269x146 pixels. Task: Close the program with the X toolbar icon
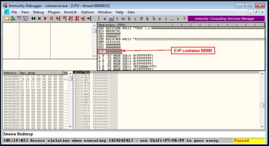tap(39, 19)
